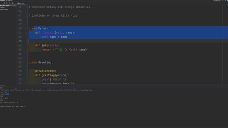Click 'Process finished with exit code 0' message
The height and width of the screenshot is (128, 228).
click(12, 106)
